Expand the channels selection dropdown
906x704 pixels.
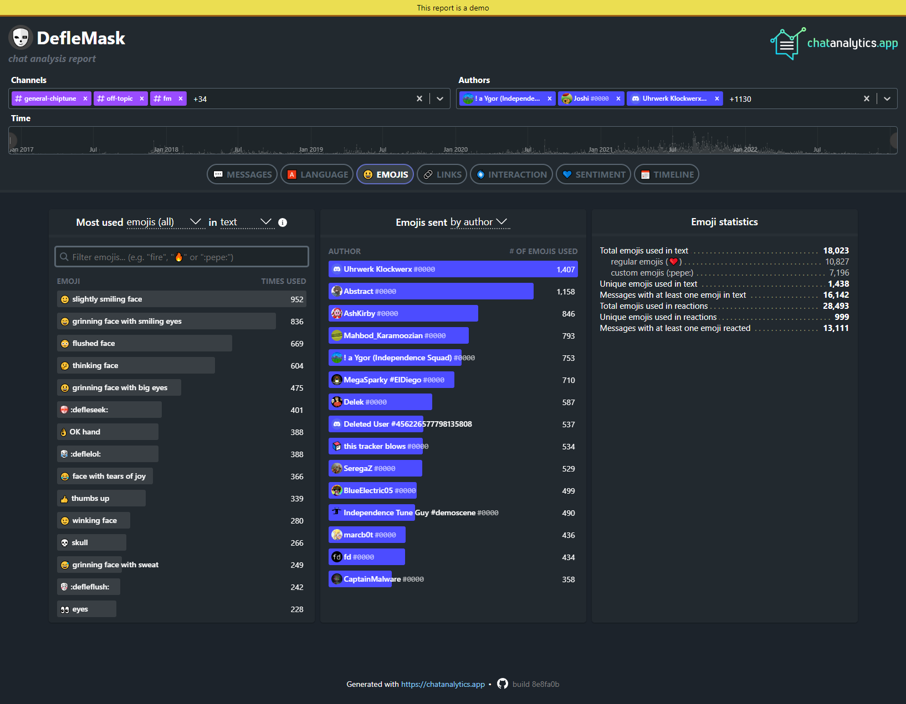440,99
